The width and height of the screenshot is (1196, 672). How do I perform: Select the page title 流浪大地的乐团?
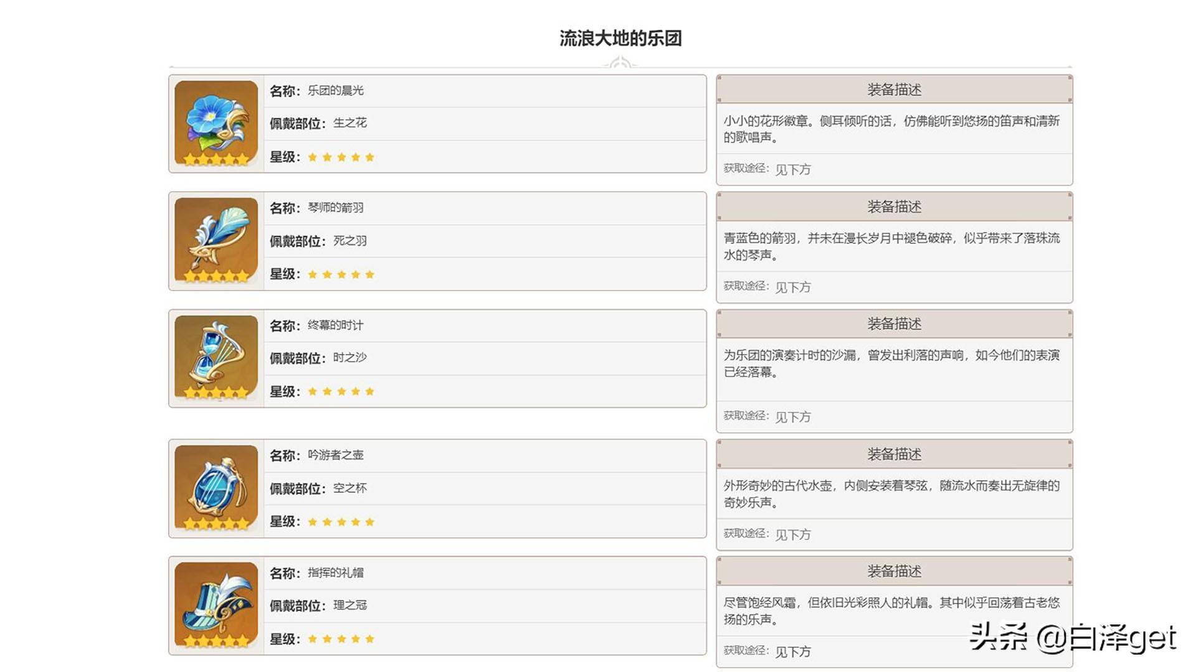click(620, 39)
